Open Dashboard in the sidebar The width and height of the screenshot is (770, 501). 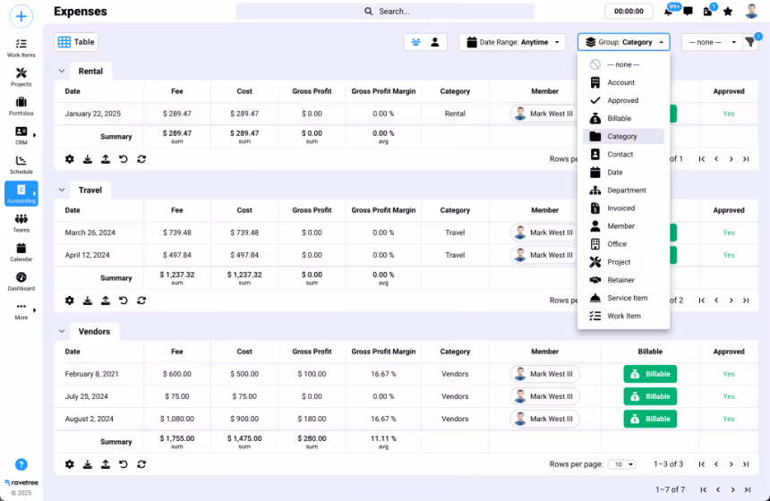[21, 281]
